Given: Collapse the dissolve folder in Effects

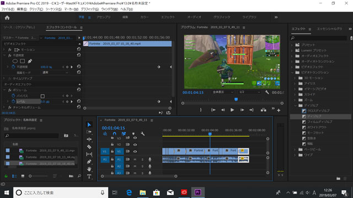Looking at the screenshot, I should (295, 105).
